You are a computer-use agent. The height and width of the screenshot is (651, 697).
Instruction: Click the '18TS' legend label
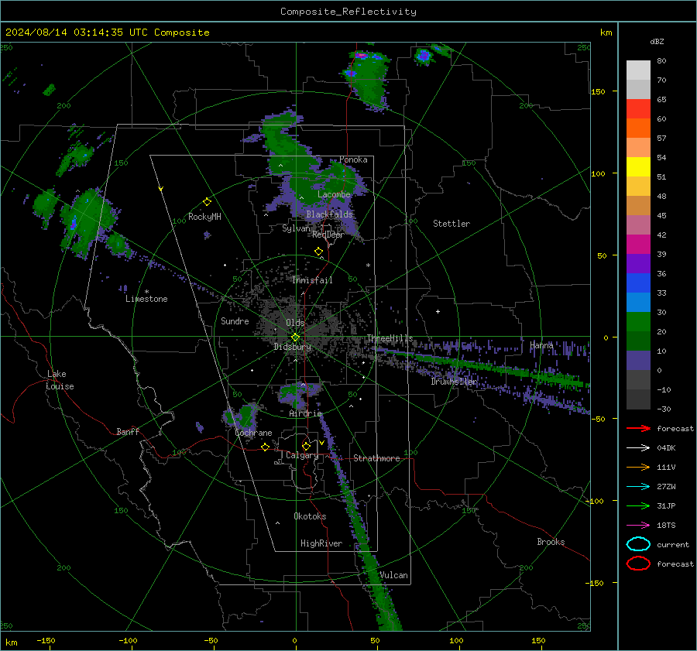click(666, 526)
